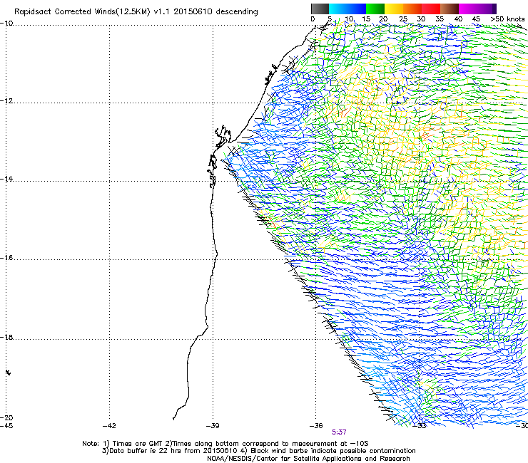
Task: Select the red 30-35 knots legend swatch
Action: pos(431,9)
